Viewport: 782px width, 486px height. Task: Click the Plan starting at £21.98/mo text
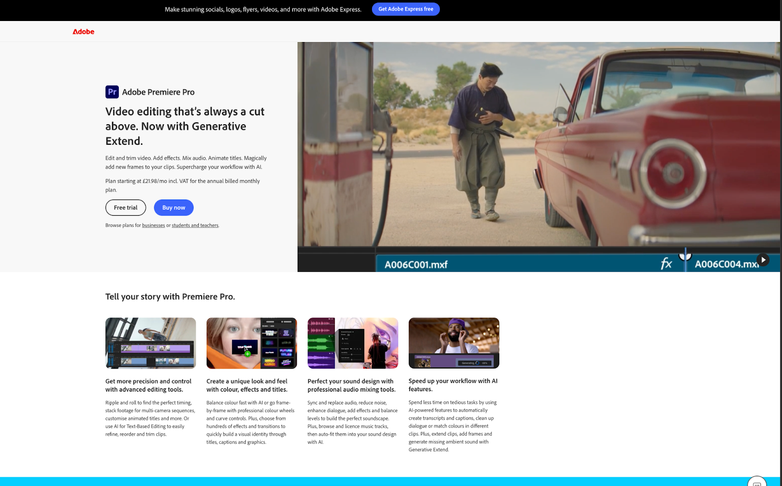coord(183,185)
